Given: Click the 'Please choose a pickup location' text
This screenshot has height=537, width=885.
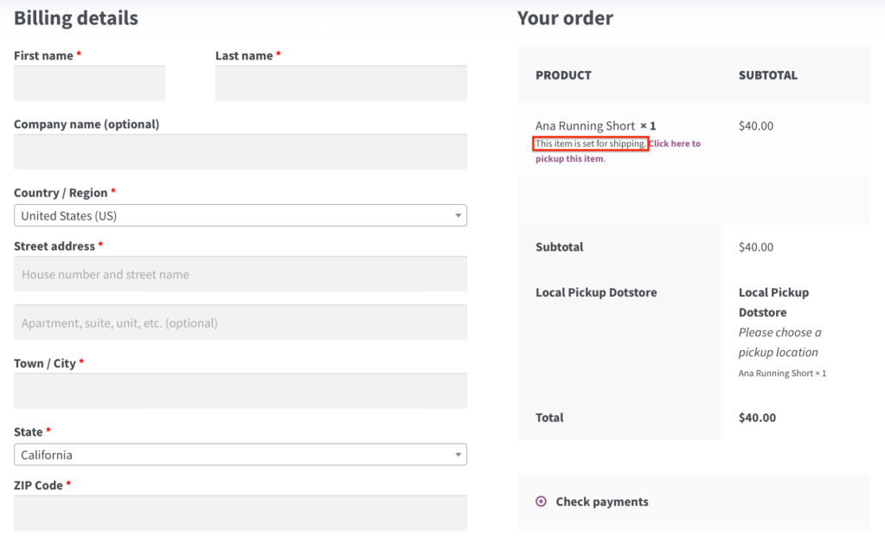Looking at the screenshot, I should click(779, 342).
